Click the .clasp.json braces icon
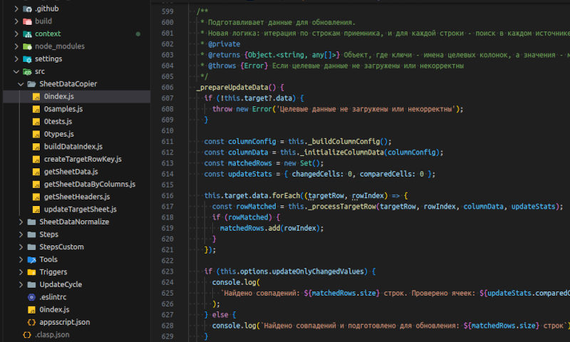The image size is (570, 342). [x=27, y=335]
